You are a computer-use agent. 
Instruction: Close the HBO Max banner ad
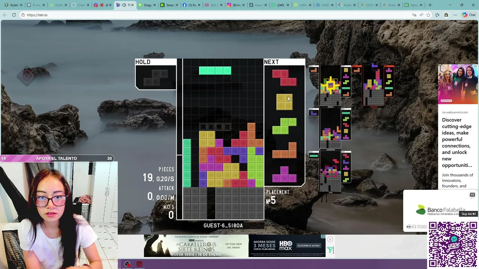point(330,239)
